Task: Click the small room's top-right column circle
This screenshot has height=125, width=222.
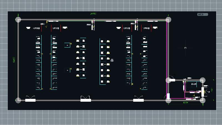Action: [x=203, y=80]
